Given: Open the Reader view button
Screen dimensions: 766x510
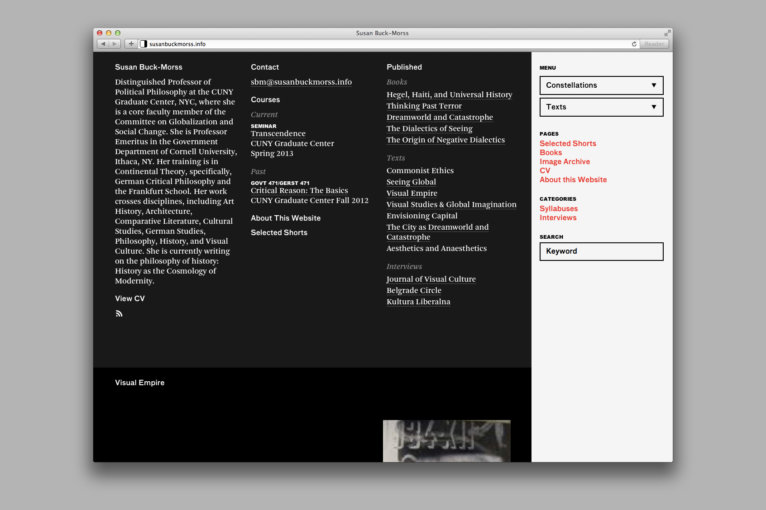Looking at the screenshot, I should click(x=654, y=44).
